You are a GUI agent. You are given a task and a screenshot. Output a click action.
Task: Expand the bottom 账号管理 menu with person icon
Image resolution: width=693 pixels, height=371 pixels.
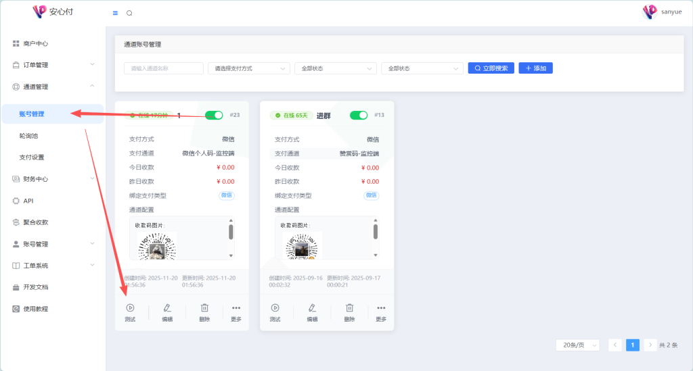pyautogui.click(x=53, y=243)
